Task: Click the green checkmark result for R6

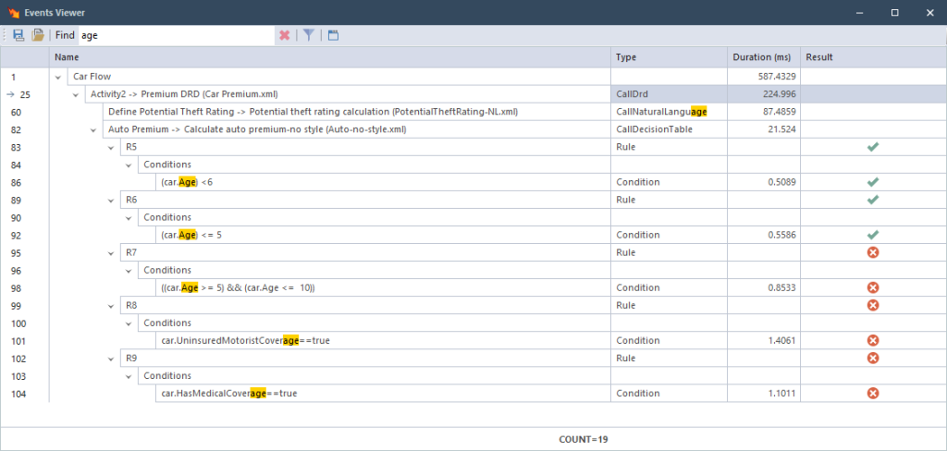Action: 872,200
